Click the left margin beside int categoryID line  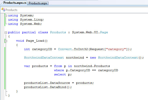[x=2, y=49]
